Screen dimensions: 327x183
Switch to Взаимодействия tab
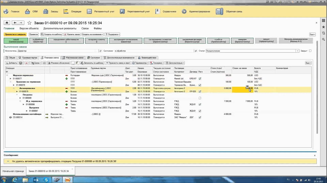147,58
